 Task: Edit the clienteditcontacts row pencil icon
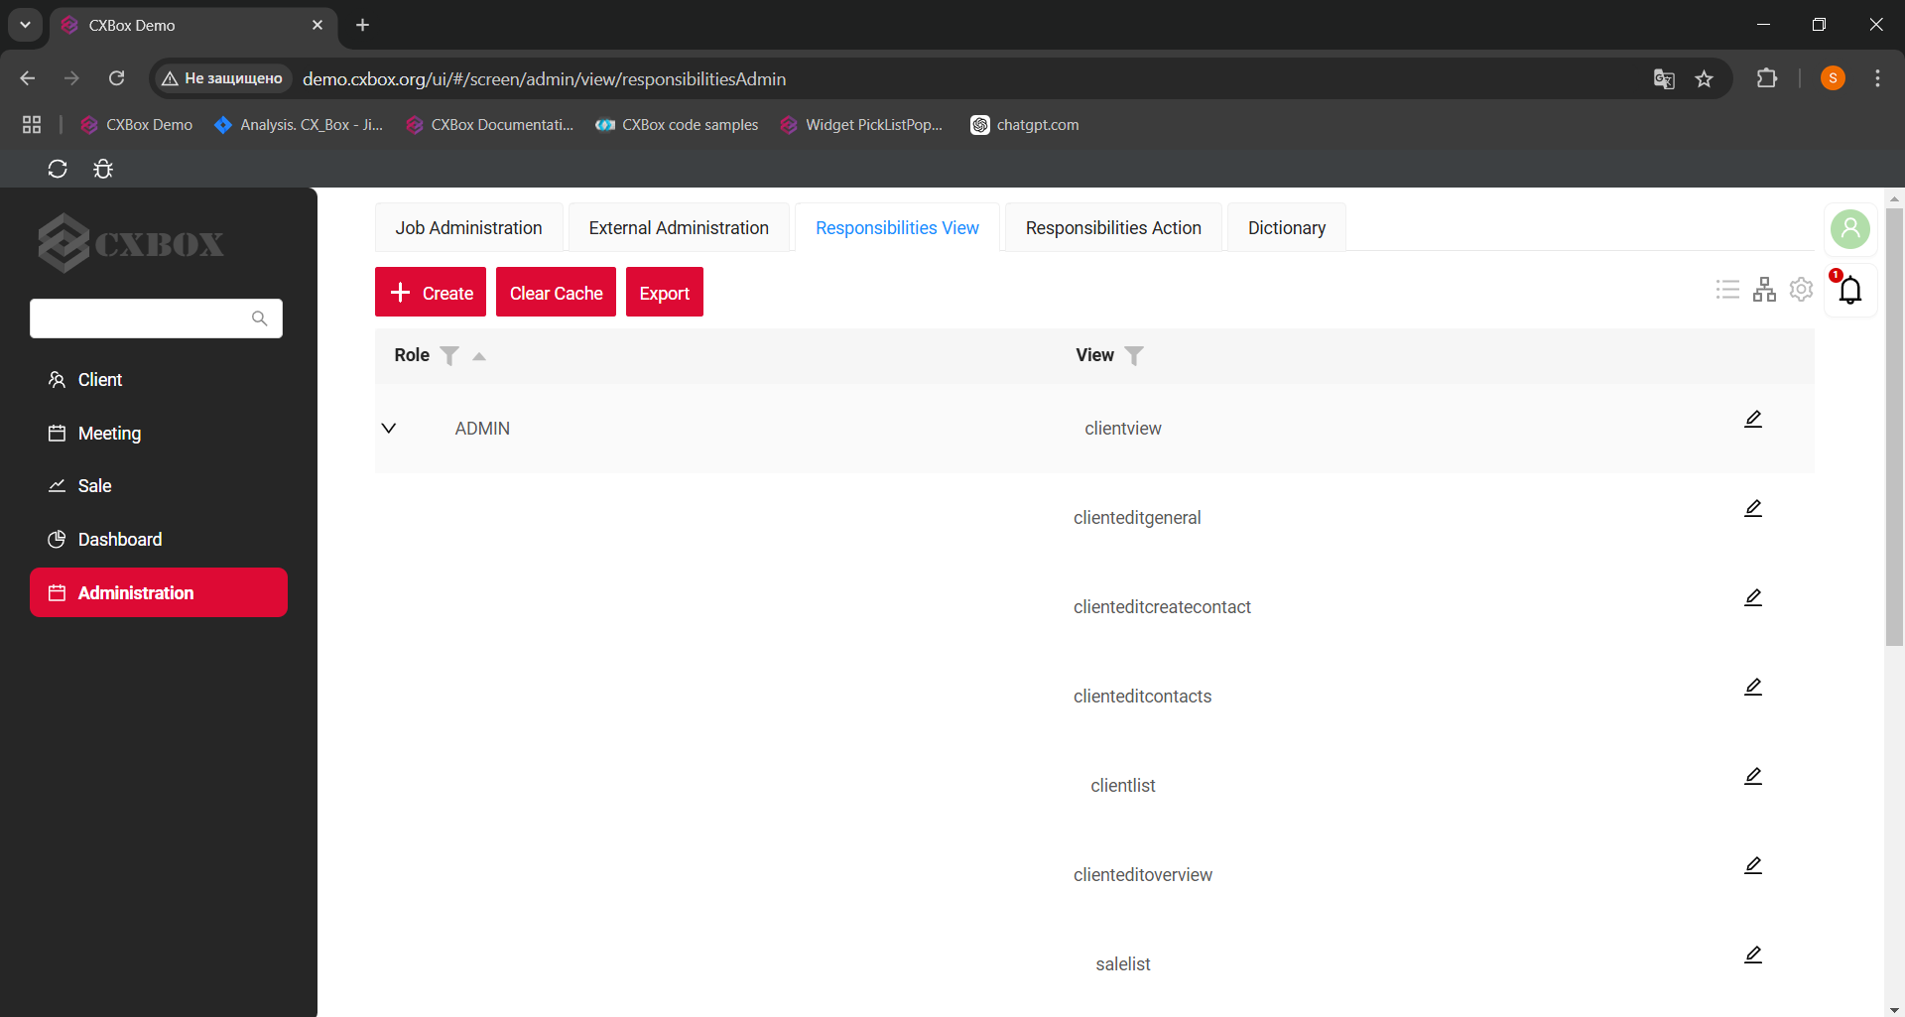[1753, 687]
